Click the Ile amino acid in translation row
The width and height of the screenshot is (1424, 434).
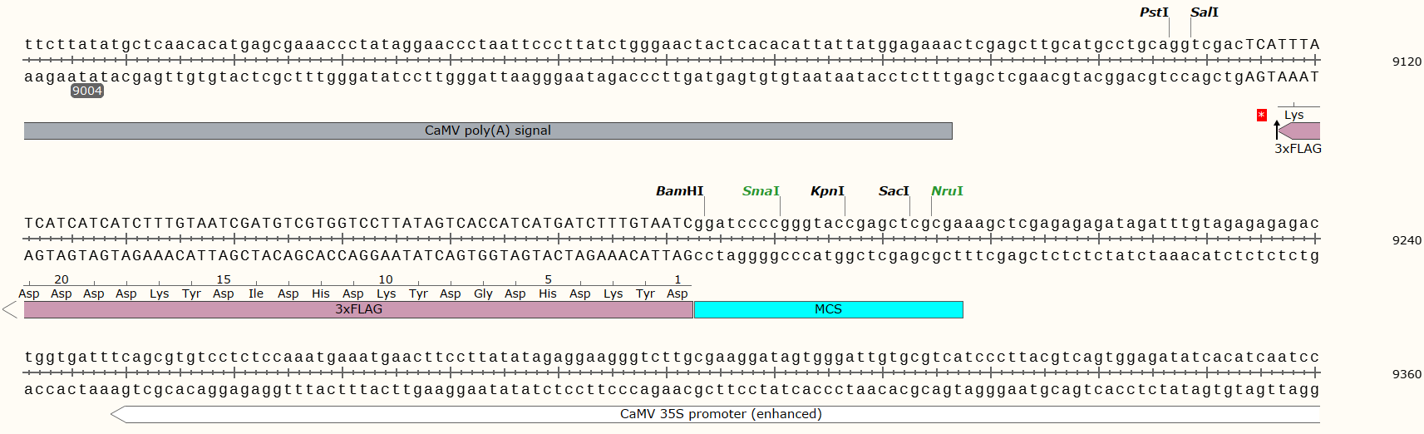[256, 293]
